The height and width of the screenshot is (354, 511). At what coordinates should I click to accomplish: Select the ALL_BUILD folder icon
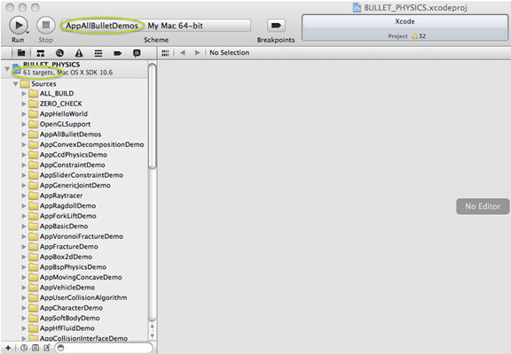[x=33, y=94]
